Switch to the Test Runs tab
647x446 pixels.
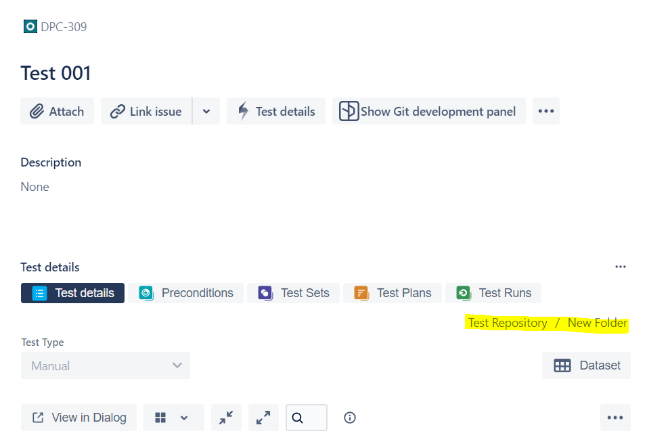[x=493, y=293]
